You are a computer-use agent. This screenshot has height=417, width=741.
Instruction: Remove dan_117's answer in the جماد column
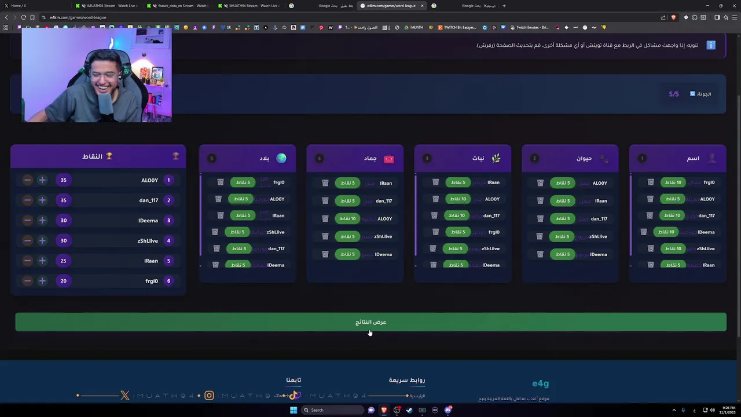pyautogui.click(x=325, y=201)
